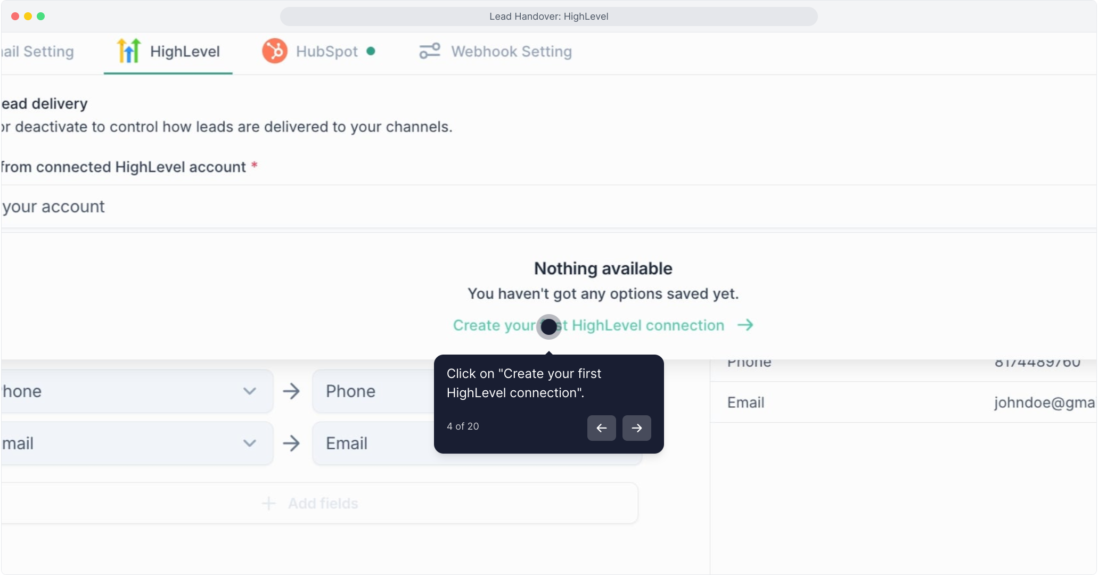Image resolution: width=1098 pixels, height=575 pixels.
Task: Go to previous tour step arrow
Action: point(601,428)
